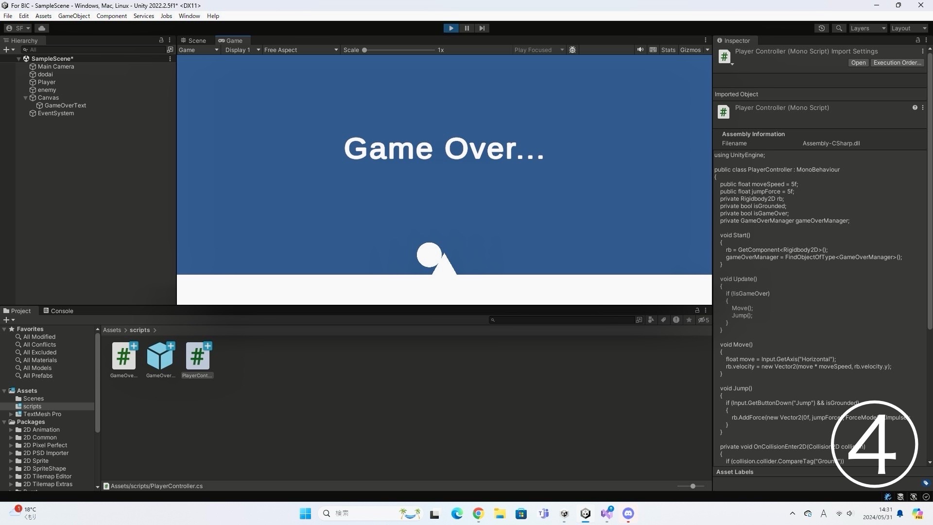Open the GameObject menu

click(74, 16)
